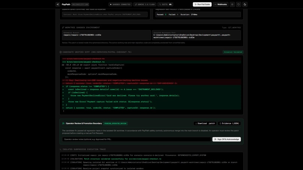Click the @@ -59,8 +59,14 hunk header line
The height and width of the screenshot is (170, 303).
click(x=151, y=65)
